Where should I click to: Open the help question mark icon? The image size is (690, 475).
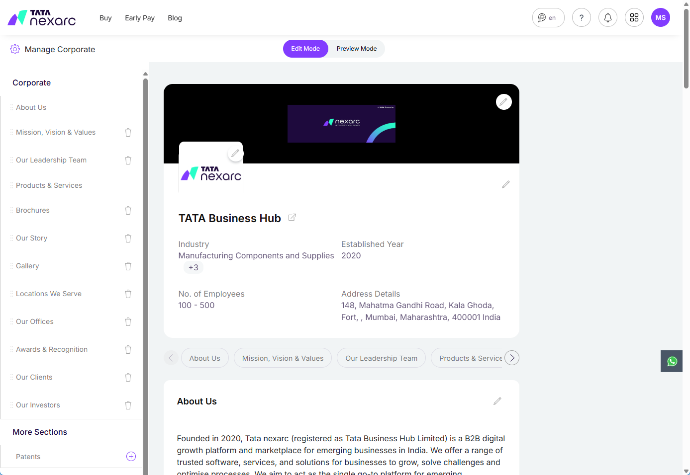582,18
